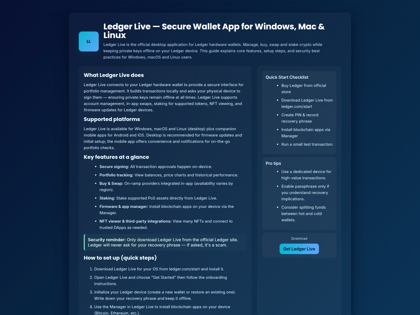Click the 'Enable passphrase' tip

point(305,193)
